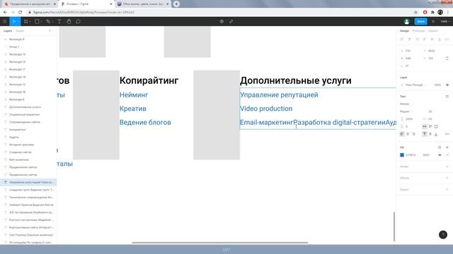Open a new browser tab
The image size is (453, 254).
coord(176,4)
